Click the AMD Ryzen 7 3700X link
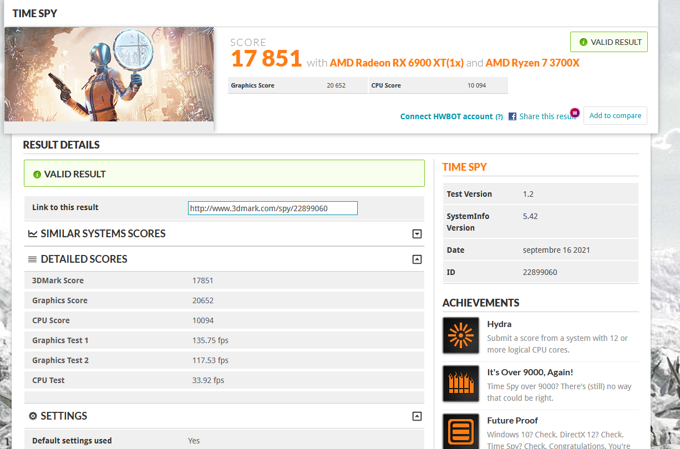Screen dimensions: 680x449 (532, 63)
